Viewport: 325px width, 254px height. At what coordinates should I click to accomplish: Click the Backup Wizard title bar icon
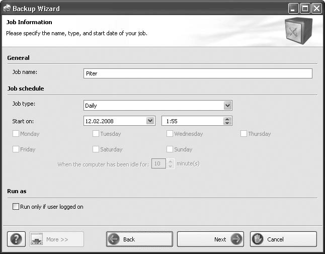click(6, 8)
